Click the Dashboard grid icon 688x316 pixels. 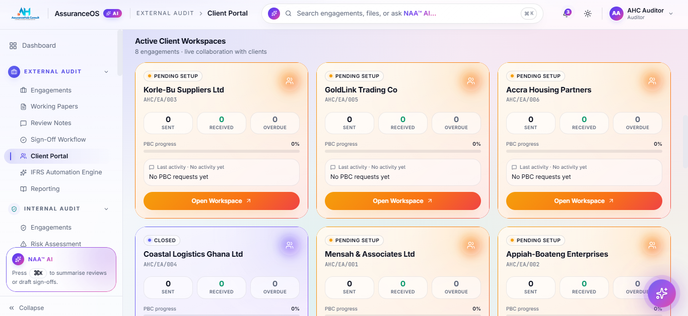point(13,45)
